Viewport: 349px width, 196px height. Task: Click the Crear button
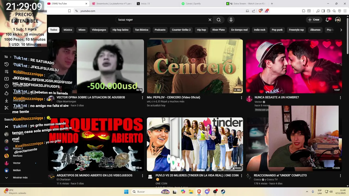pyautogui.click(x=314, y=20)
